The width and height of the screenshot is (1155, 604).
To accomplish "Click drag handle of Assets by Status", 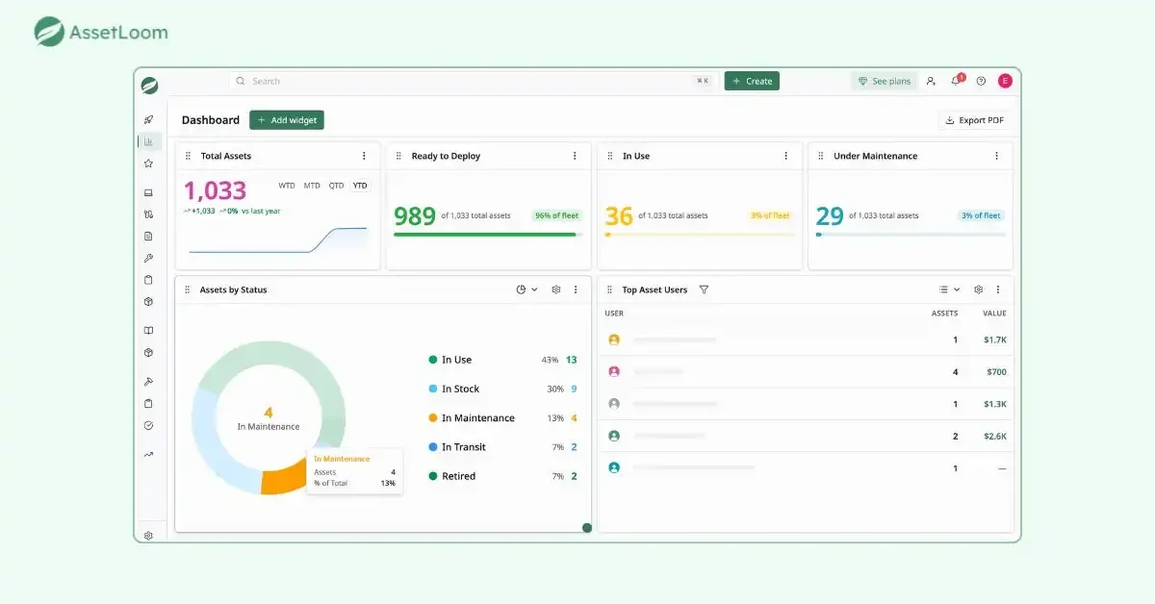I will point(187,289).
